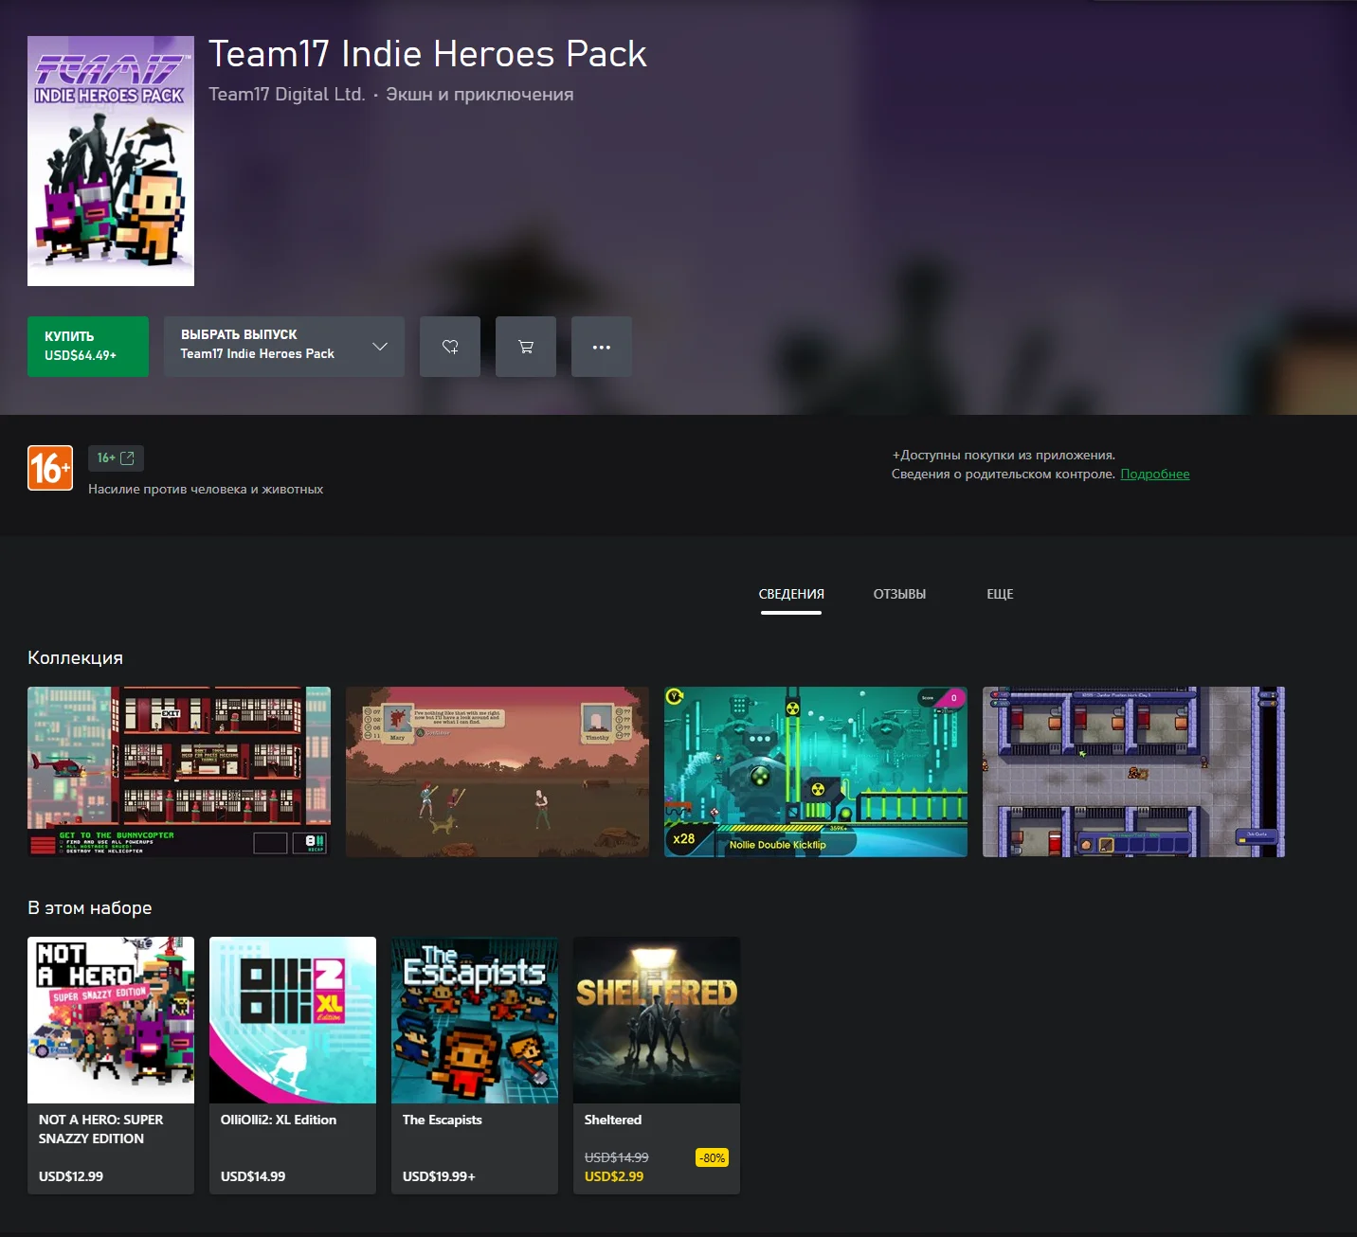This screenshot has height=1237, width=1357.
Task: Open NOT A HERO: SUPER SNAZZY EDITION card
Action: point(111,1066)
